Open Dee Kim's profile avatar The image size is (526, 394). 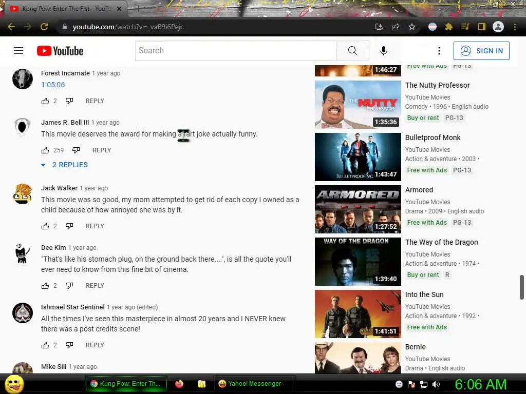pos(23,253)
